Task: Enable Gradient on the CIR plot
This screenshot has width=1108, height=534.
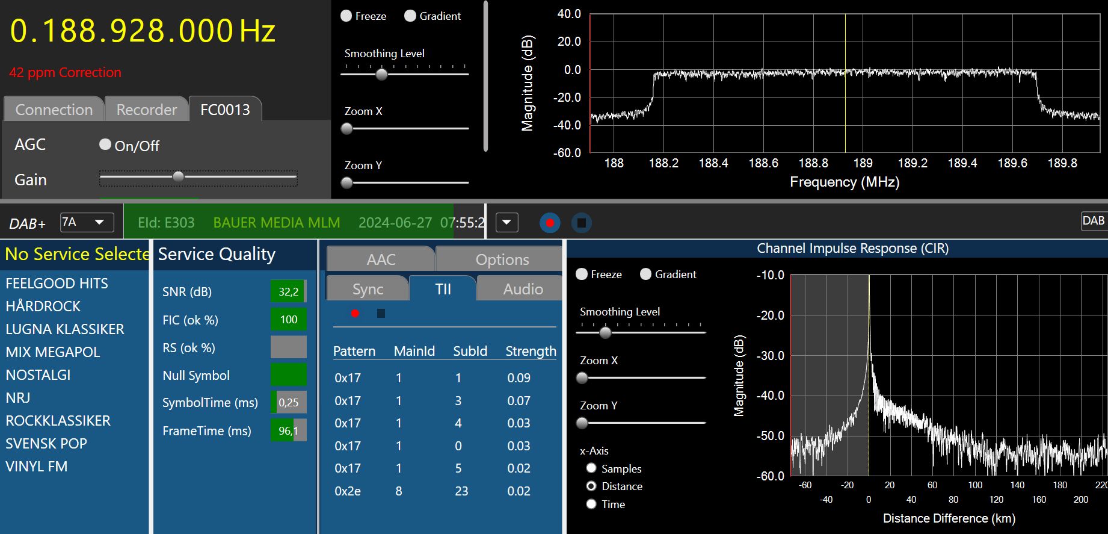Action: 646,275
